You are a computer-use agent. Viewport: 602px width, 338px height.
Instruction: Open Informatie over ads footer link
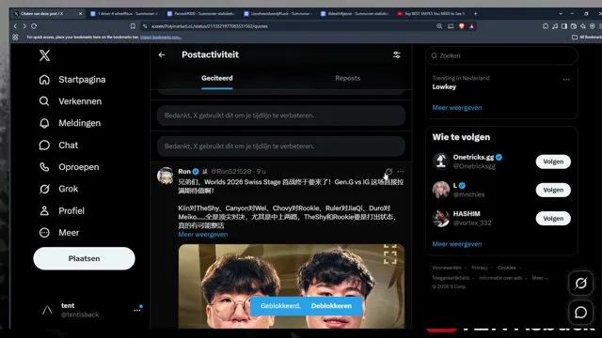500,278
